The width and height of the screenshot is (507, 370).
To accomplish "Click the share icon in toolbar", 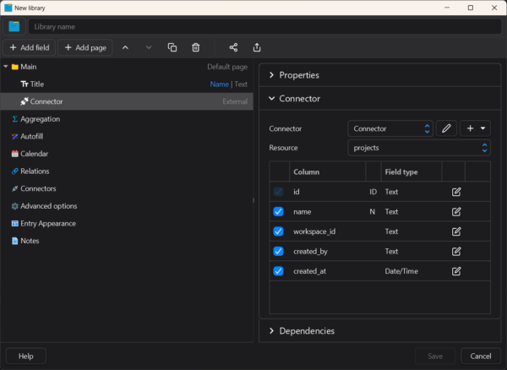I will tap(234, 47).
